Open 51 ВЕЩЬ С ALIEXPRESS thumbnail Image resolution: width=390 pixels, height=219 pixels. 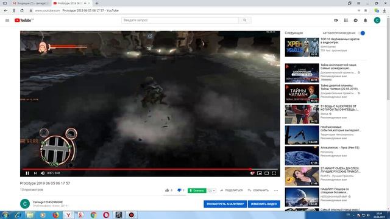[302, 114]
